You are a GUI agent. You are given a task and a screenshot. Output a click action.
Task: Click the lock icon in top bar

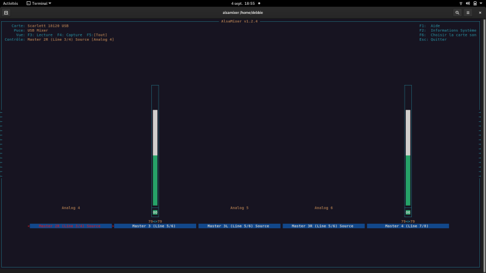pos(475,4)
